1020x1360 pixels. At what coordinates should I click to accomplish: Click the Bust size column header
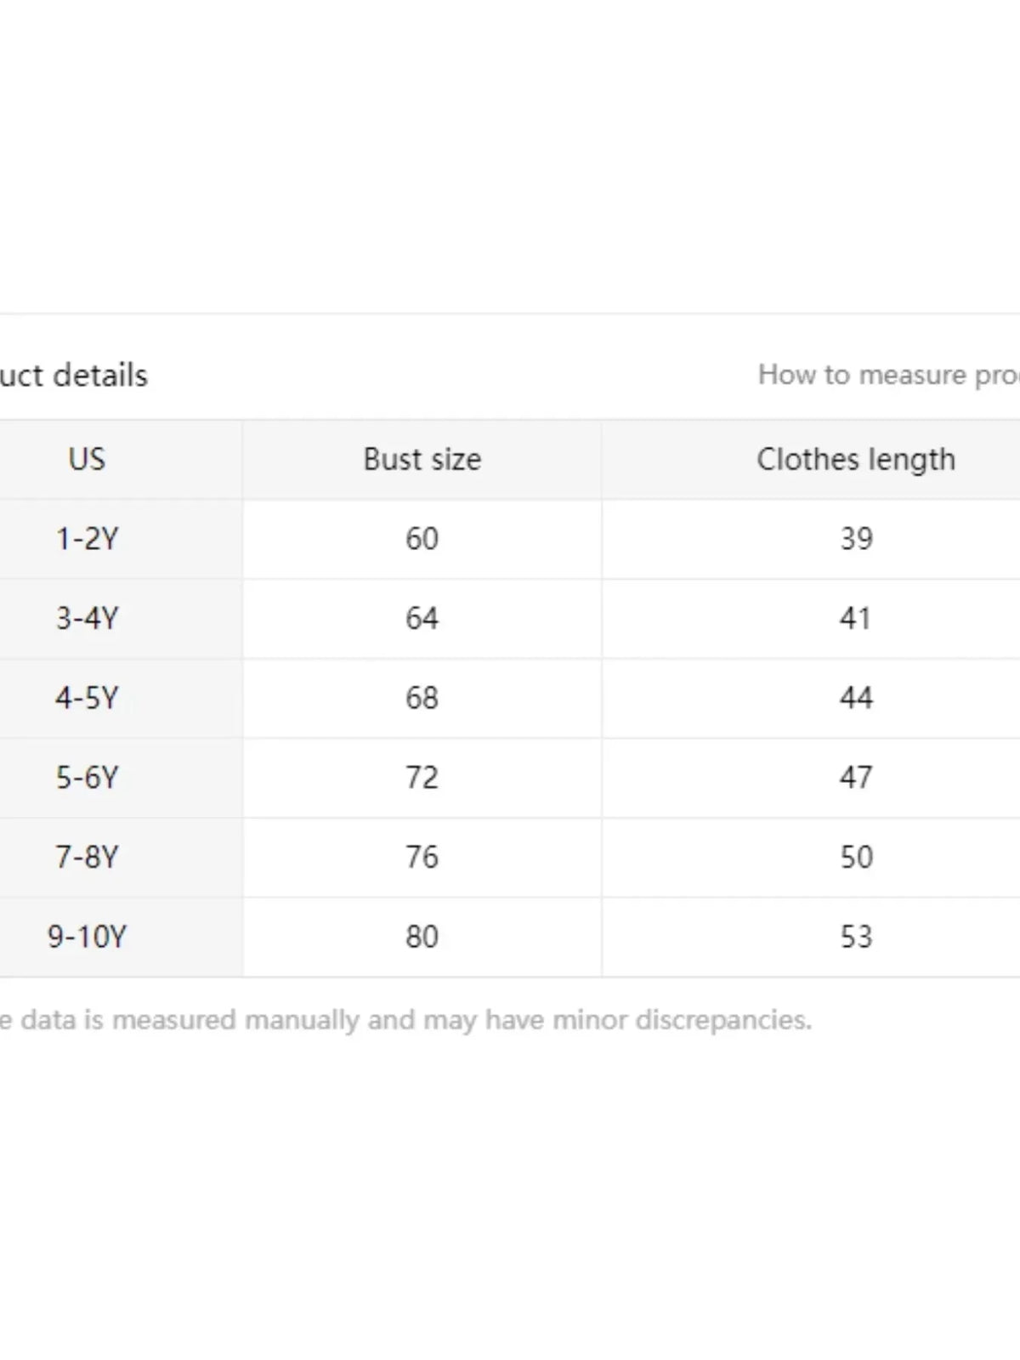422,459
